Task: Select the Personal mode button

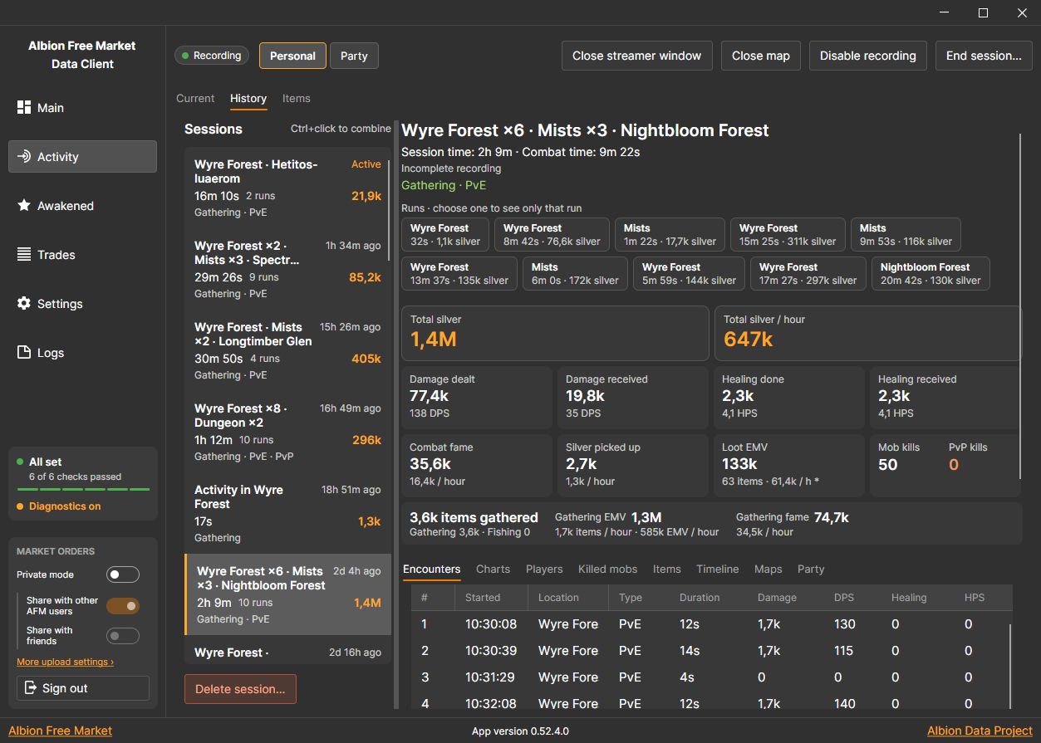Action: (292, 56)
